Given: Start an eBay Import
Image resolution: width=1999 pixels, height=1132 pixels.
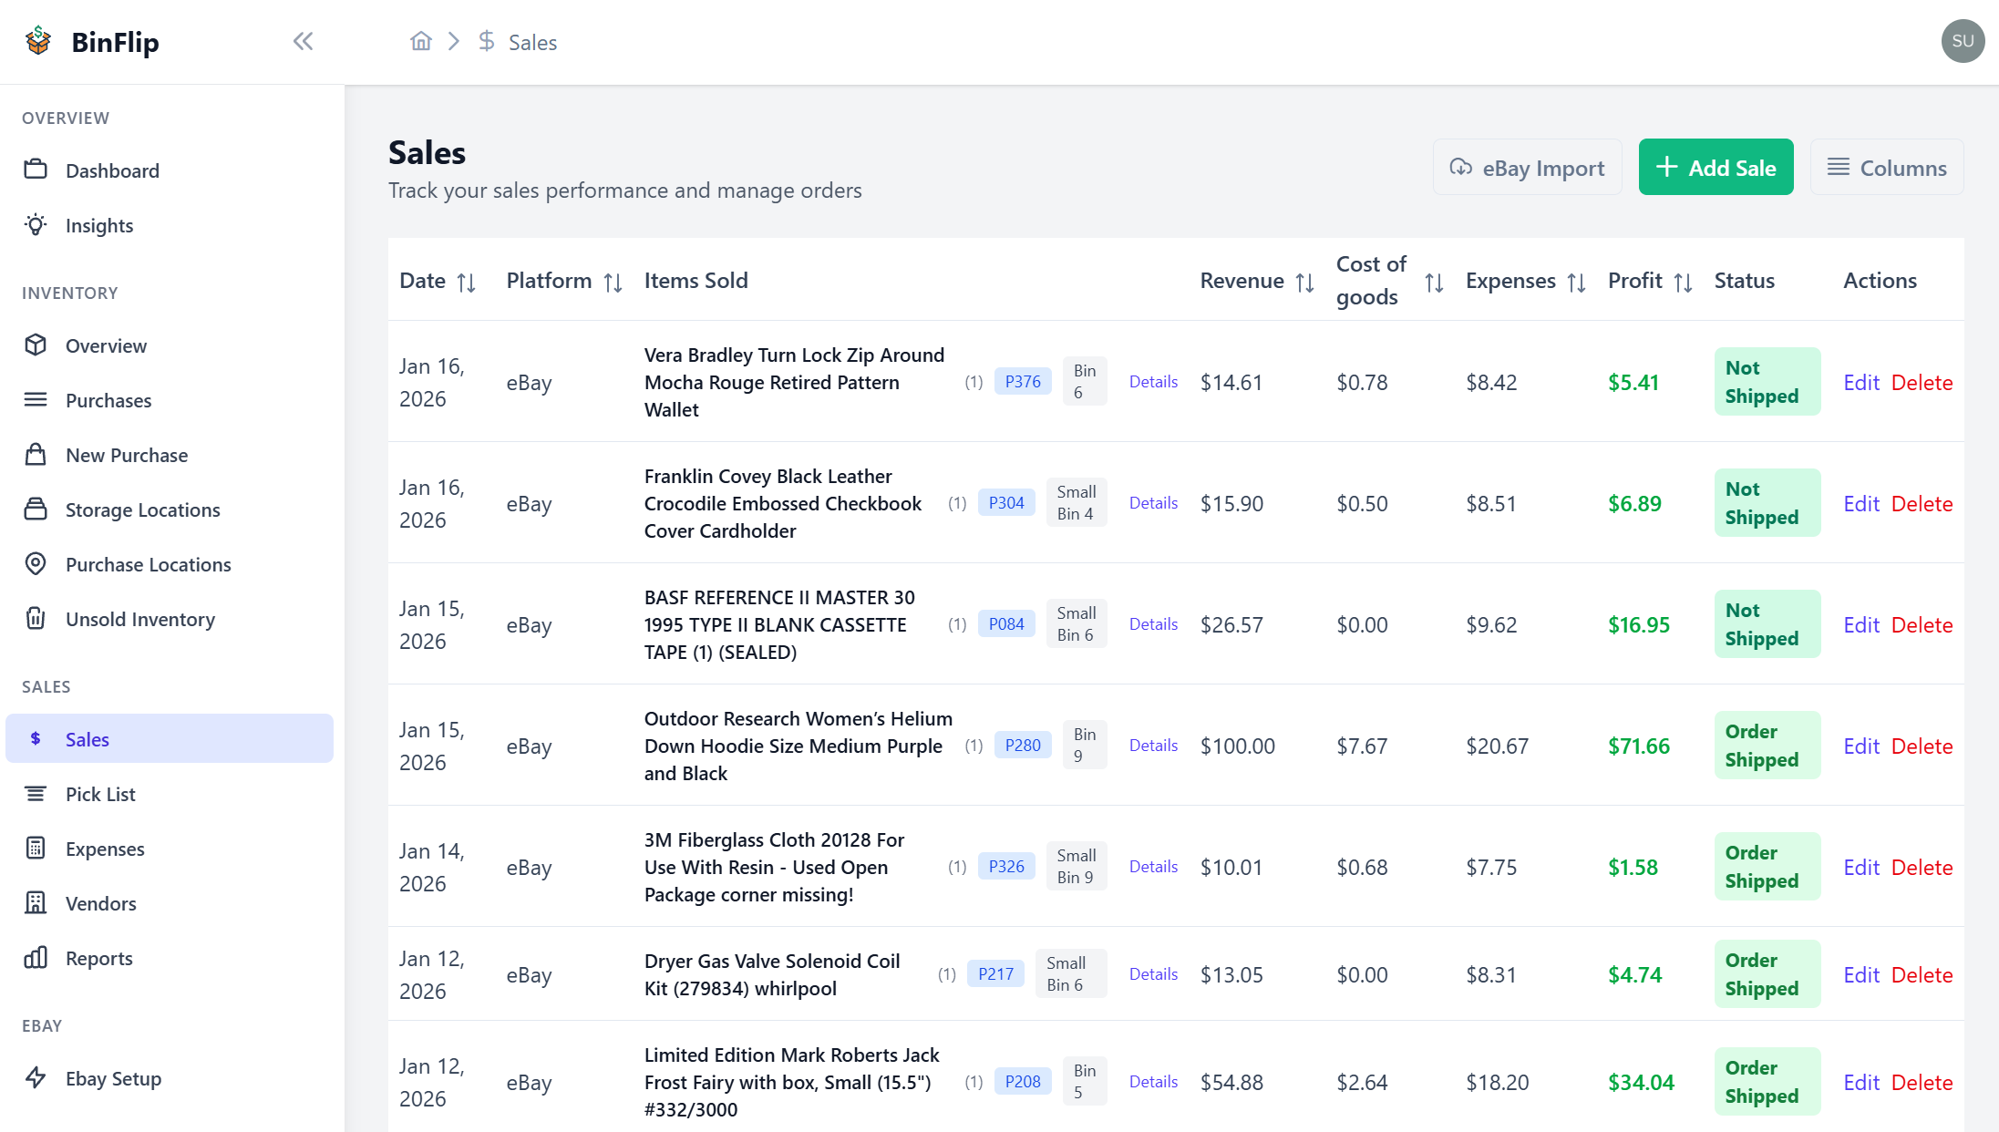Looking at the screenshot, I should pos(1527,167).
